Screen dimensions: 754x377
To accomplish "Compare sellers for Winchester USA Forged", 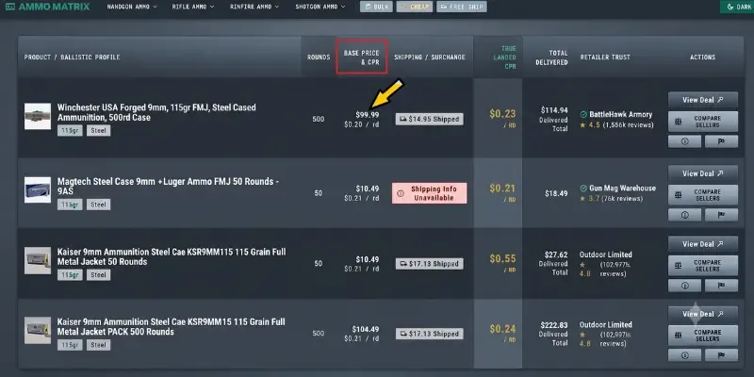I will (x=702, y=122).
